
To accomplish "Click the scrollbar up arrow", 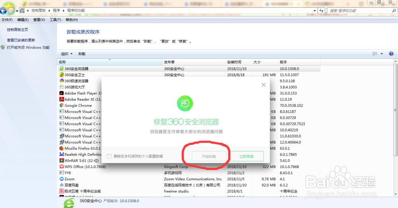I will tap(395, 62).
